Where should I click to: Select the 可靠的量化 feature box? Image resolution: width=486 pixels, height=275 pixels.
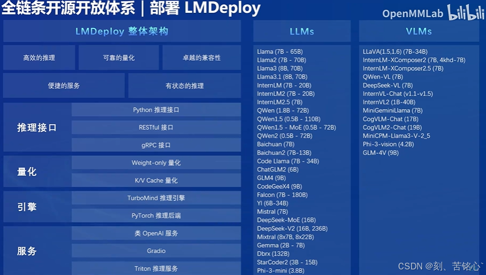click(118, 58)
